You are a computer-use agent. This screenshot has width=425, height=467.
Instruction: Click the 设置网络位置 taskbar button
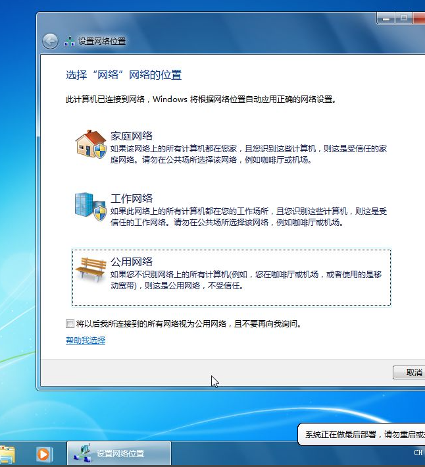pos(119,453)
